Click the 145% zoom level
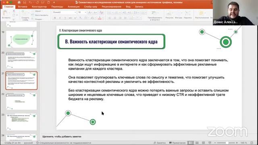 pos(243,143)
